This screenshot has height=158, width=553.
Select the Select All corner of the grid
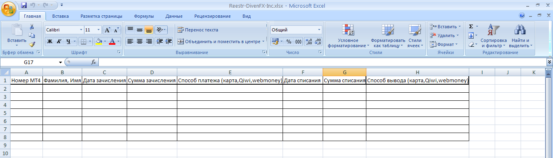click(x=5, y=72)
